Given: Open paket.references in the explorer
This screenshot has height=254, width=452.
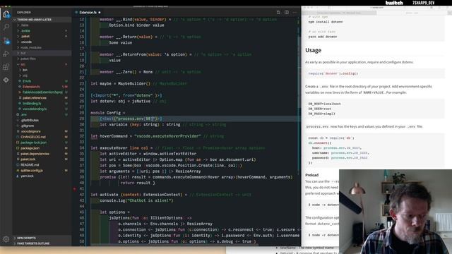Looking at the screenshot, I should [35, 98].
